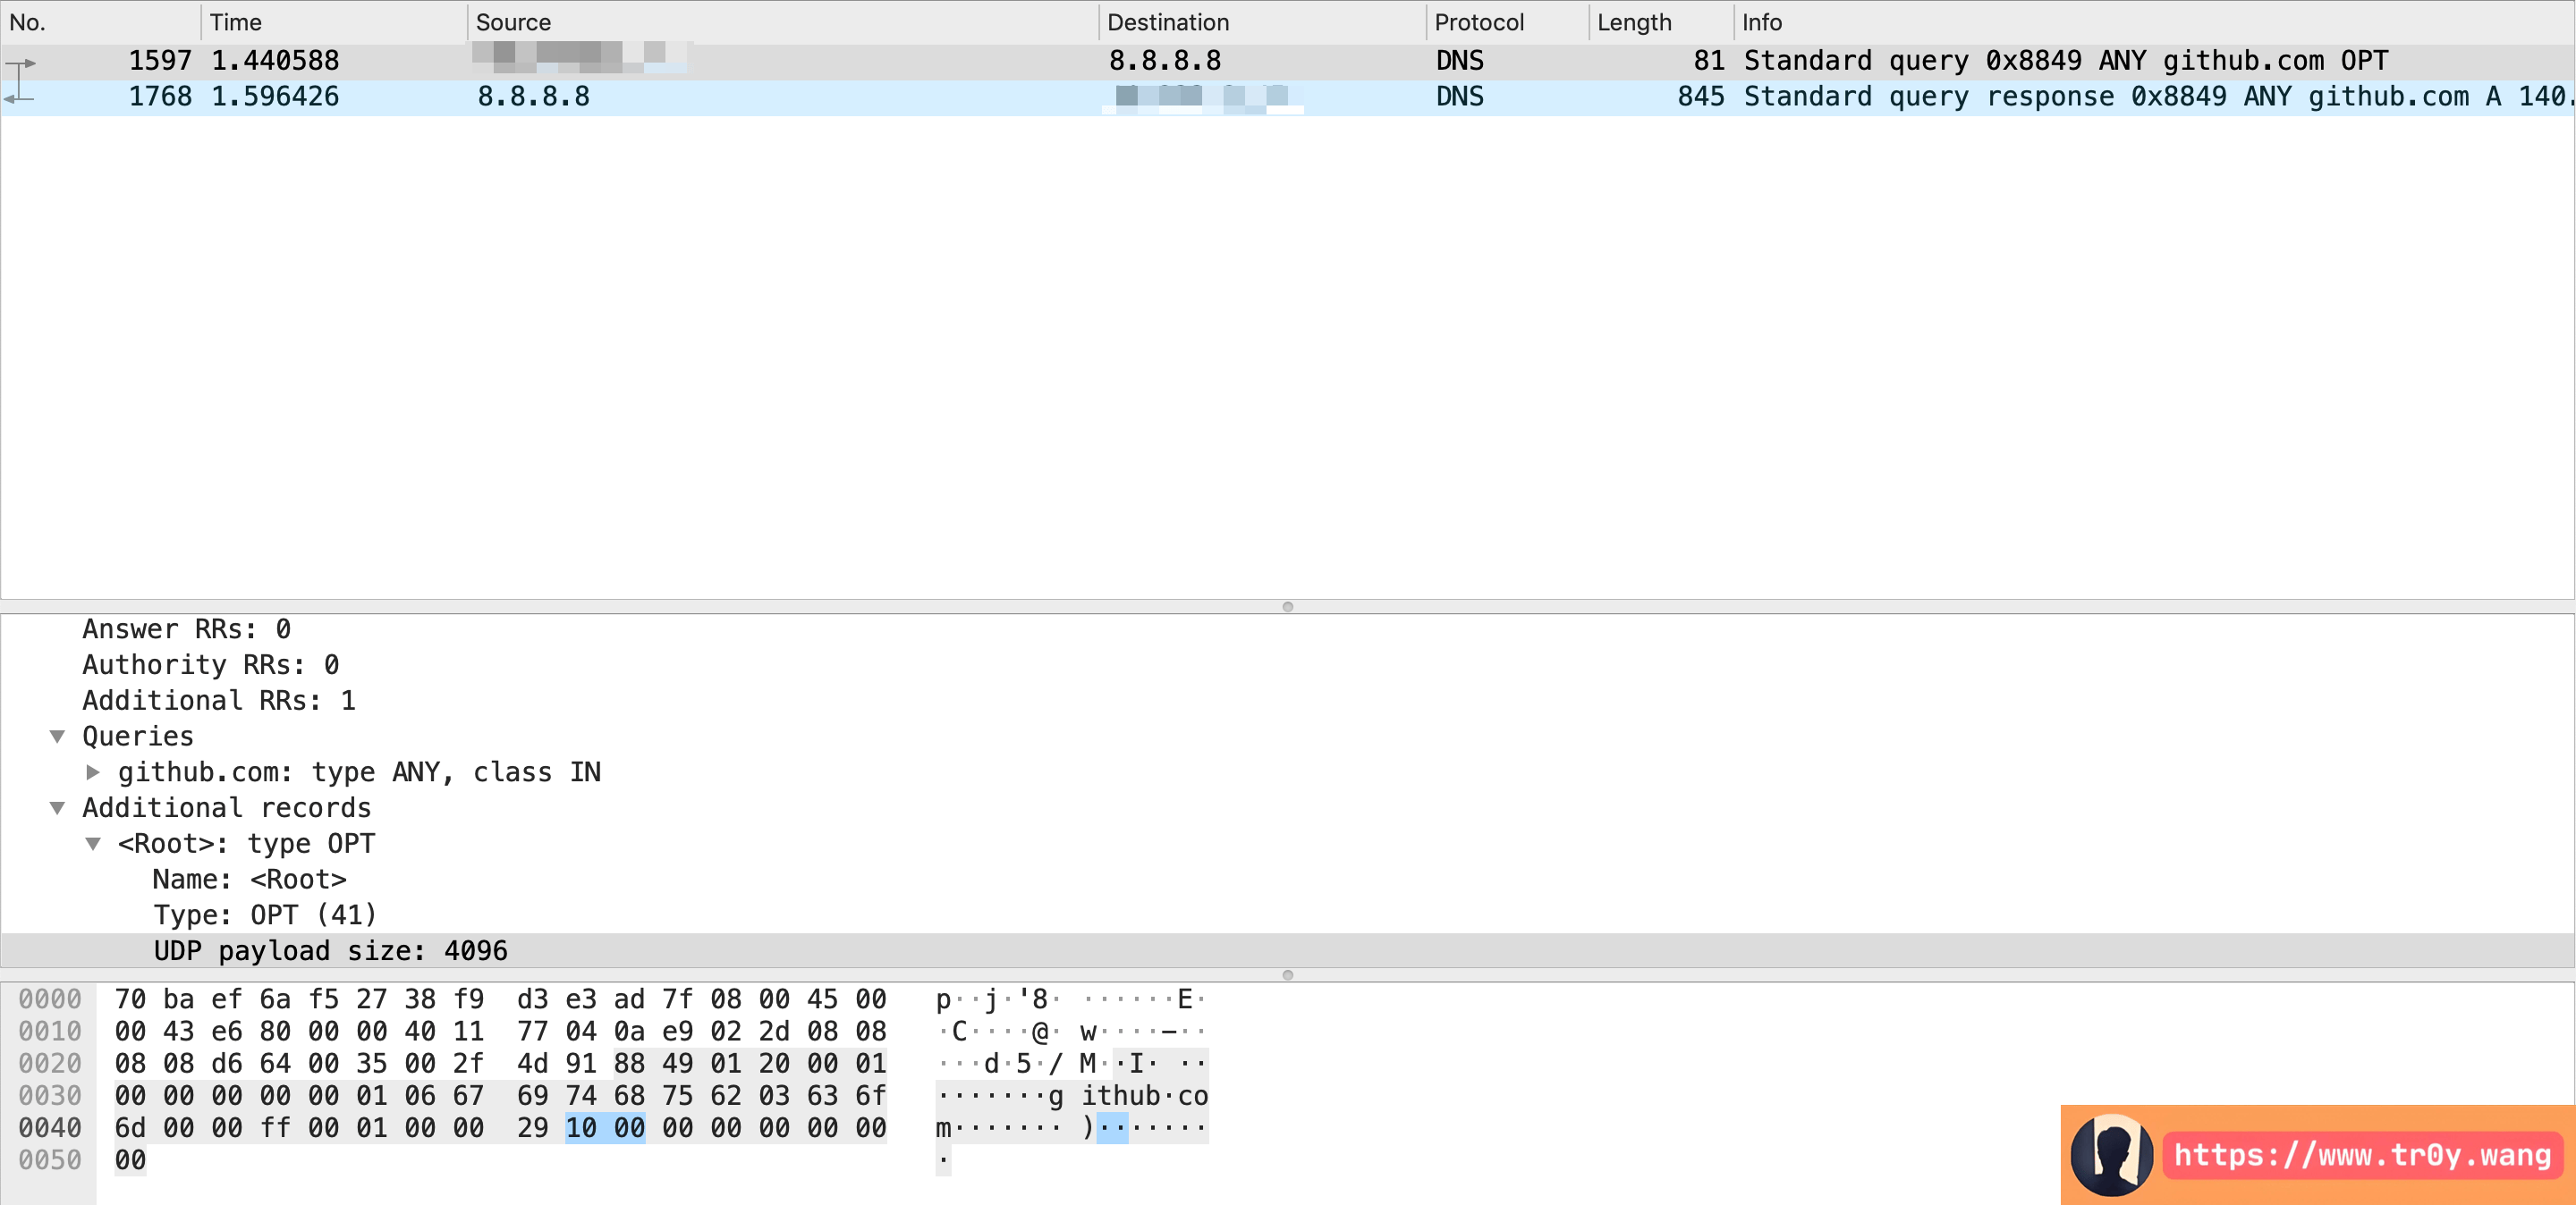Sort packets by the No. column header
The height and width of the screenshot is (1205, 2576).
pos(28,22)
